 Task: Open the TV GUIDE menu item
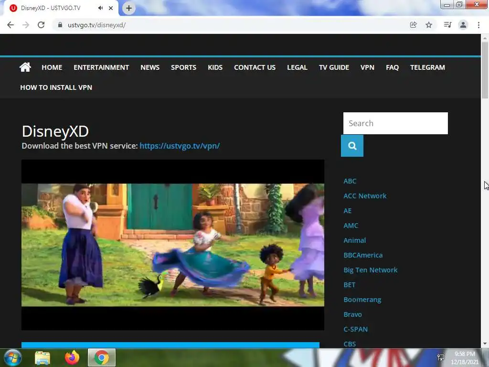tap(334, 67)
